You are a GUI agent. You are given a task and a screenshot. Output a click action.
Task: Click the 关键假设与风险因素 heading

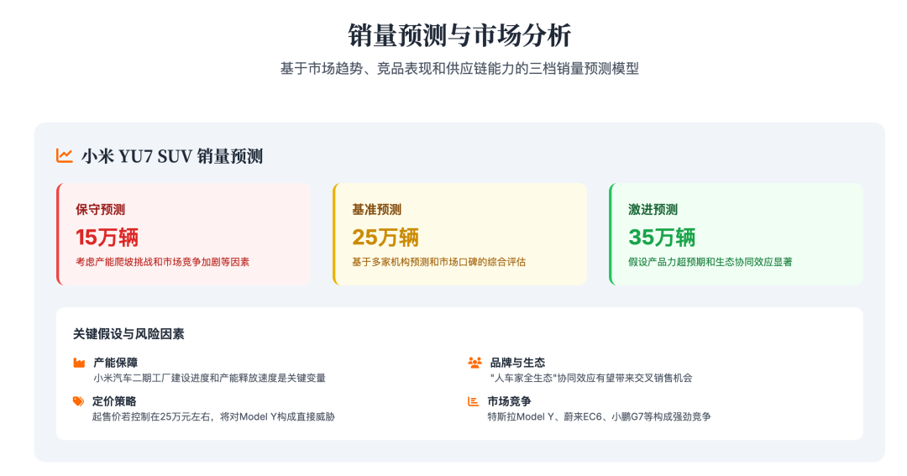pyautogui.click(x=128, y=334)
